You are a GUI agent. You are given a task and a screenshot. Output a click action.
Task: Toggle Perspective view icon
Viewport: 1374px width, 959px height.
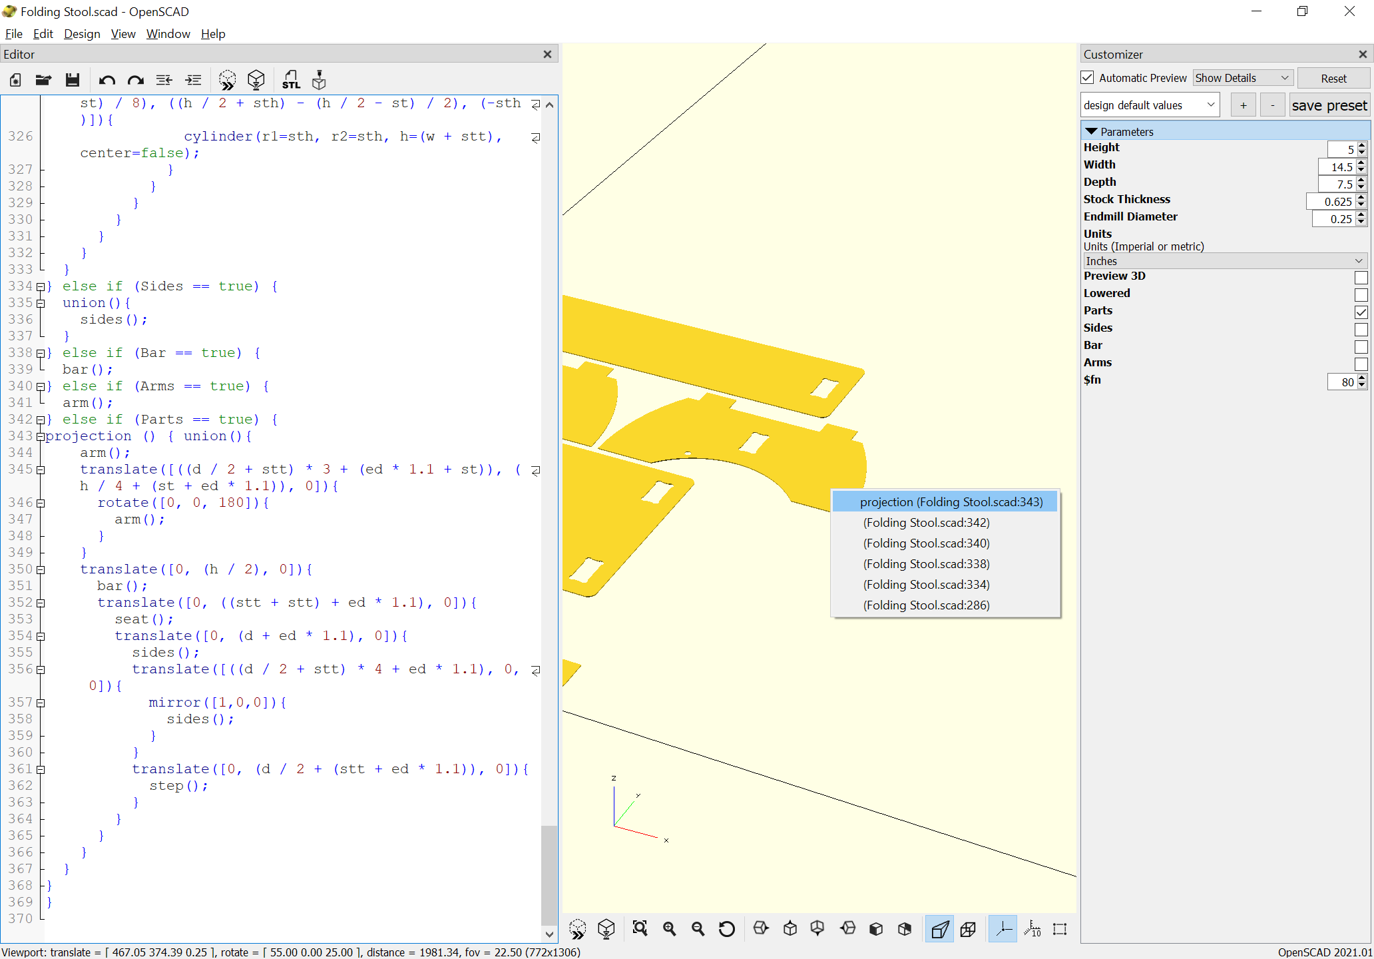(x=939, y=928)
